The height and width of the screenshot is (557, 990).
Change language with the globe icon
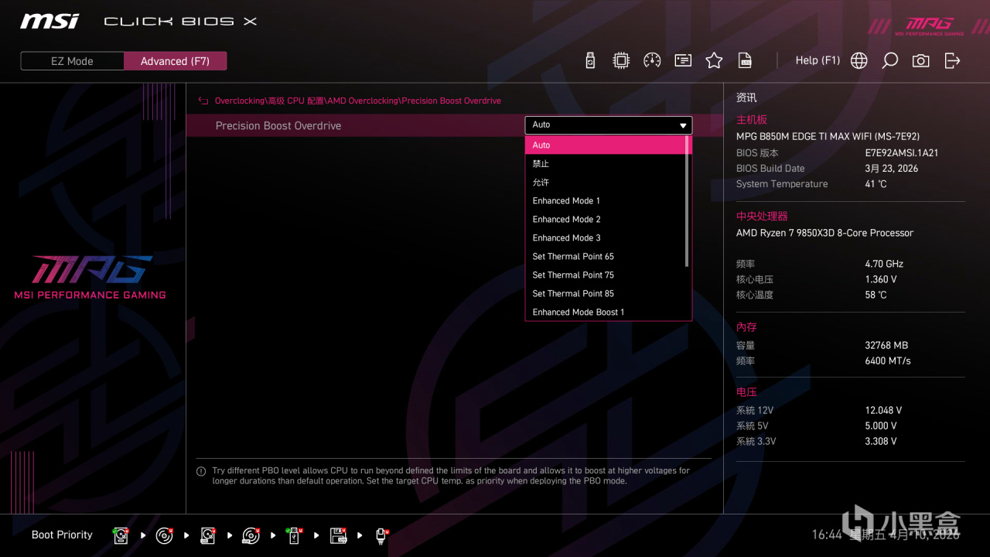pos(859,60)
